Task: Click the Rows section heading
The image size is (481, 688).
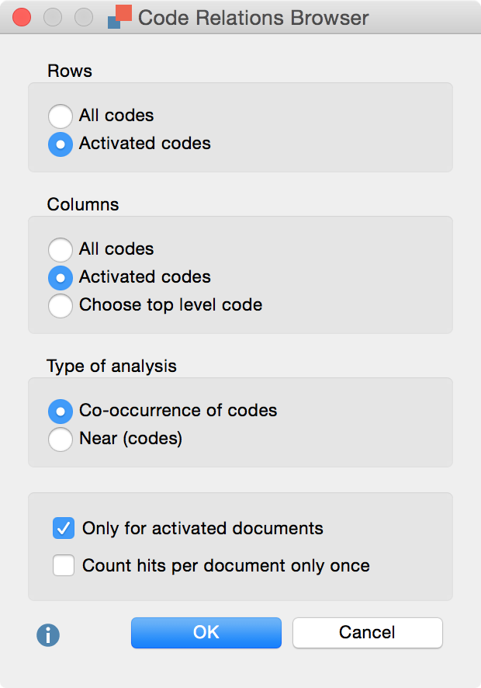Action: coord(70,71)
